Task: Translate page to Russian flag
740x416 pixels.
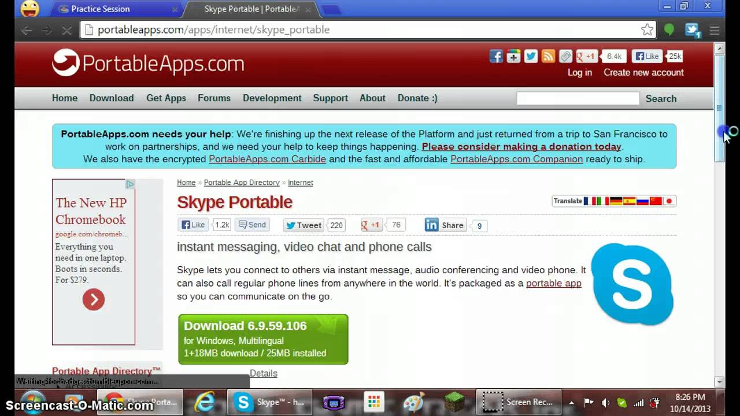Action: 643,201
